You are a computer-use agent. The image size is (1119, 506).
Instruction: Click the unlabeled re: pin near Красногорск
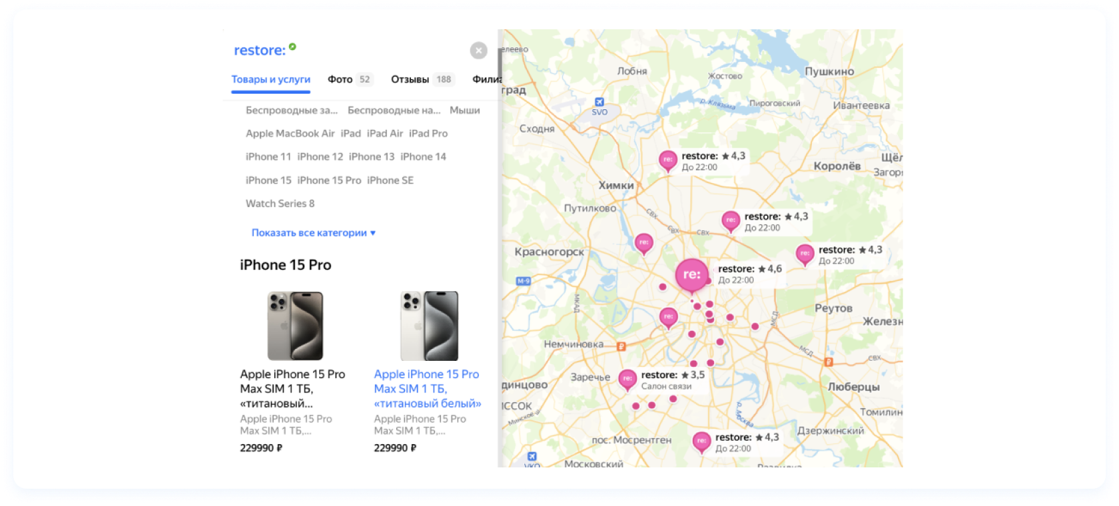click(643, 243)
